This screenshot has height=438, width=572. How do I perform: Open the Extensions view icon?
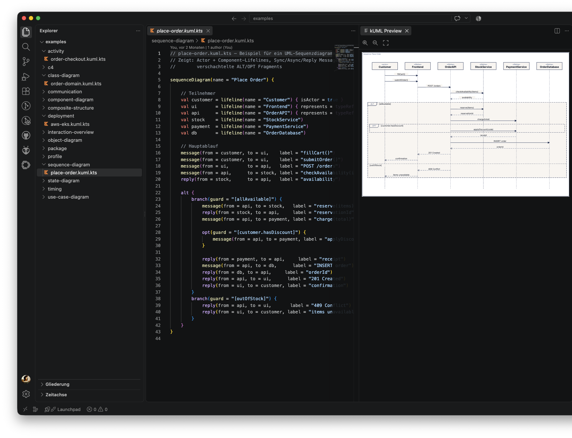pyautogui.click(x=26, y=91)
